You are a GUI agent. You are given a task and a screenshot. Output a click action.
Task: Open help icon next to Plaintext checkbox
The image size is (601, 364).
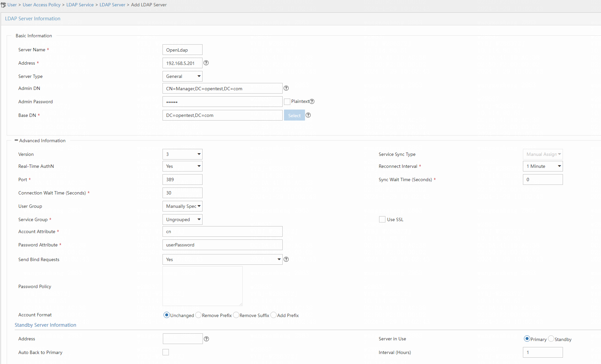[312, 102]
